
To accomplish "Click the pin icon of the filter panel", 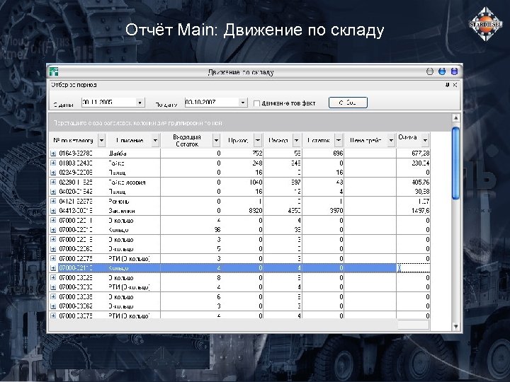I will click(448, 85).
